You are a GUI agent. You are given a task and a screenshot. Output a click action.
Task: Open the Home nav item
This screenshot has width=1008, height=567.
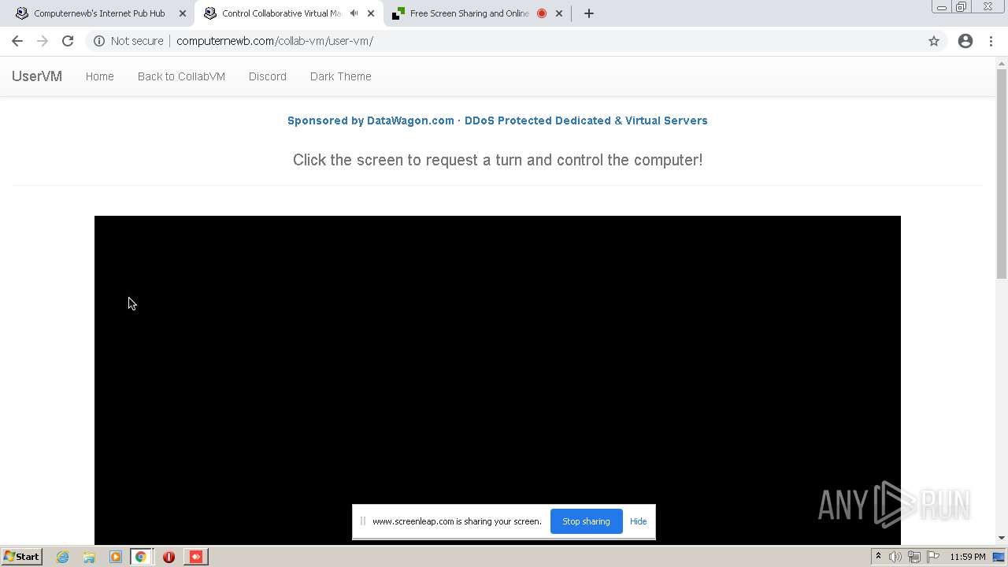click(100, 76)
